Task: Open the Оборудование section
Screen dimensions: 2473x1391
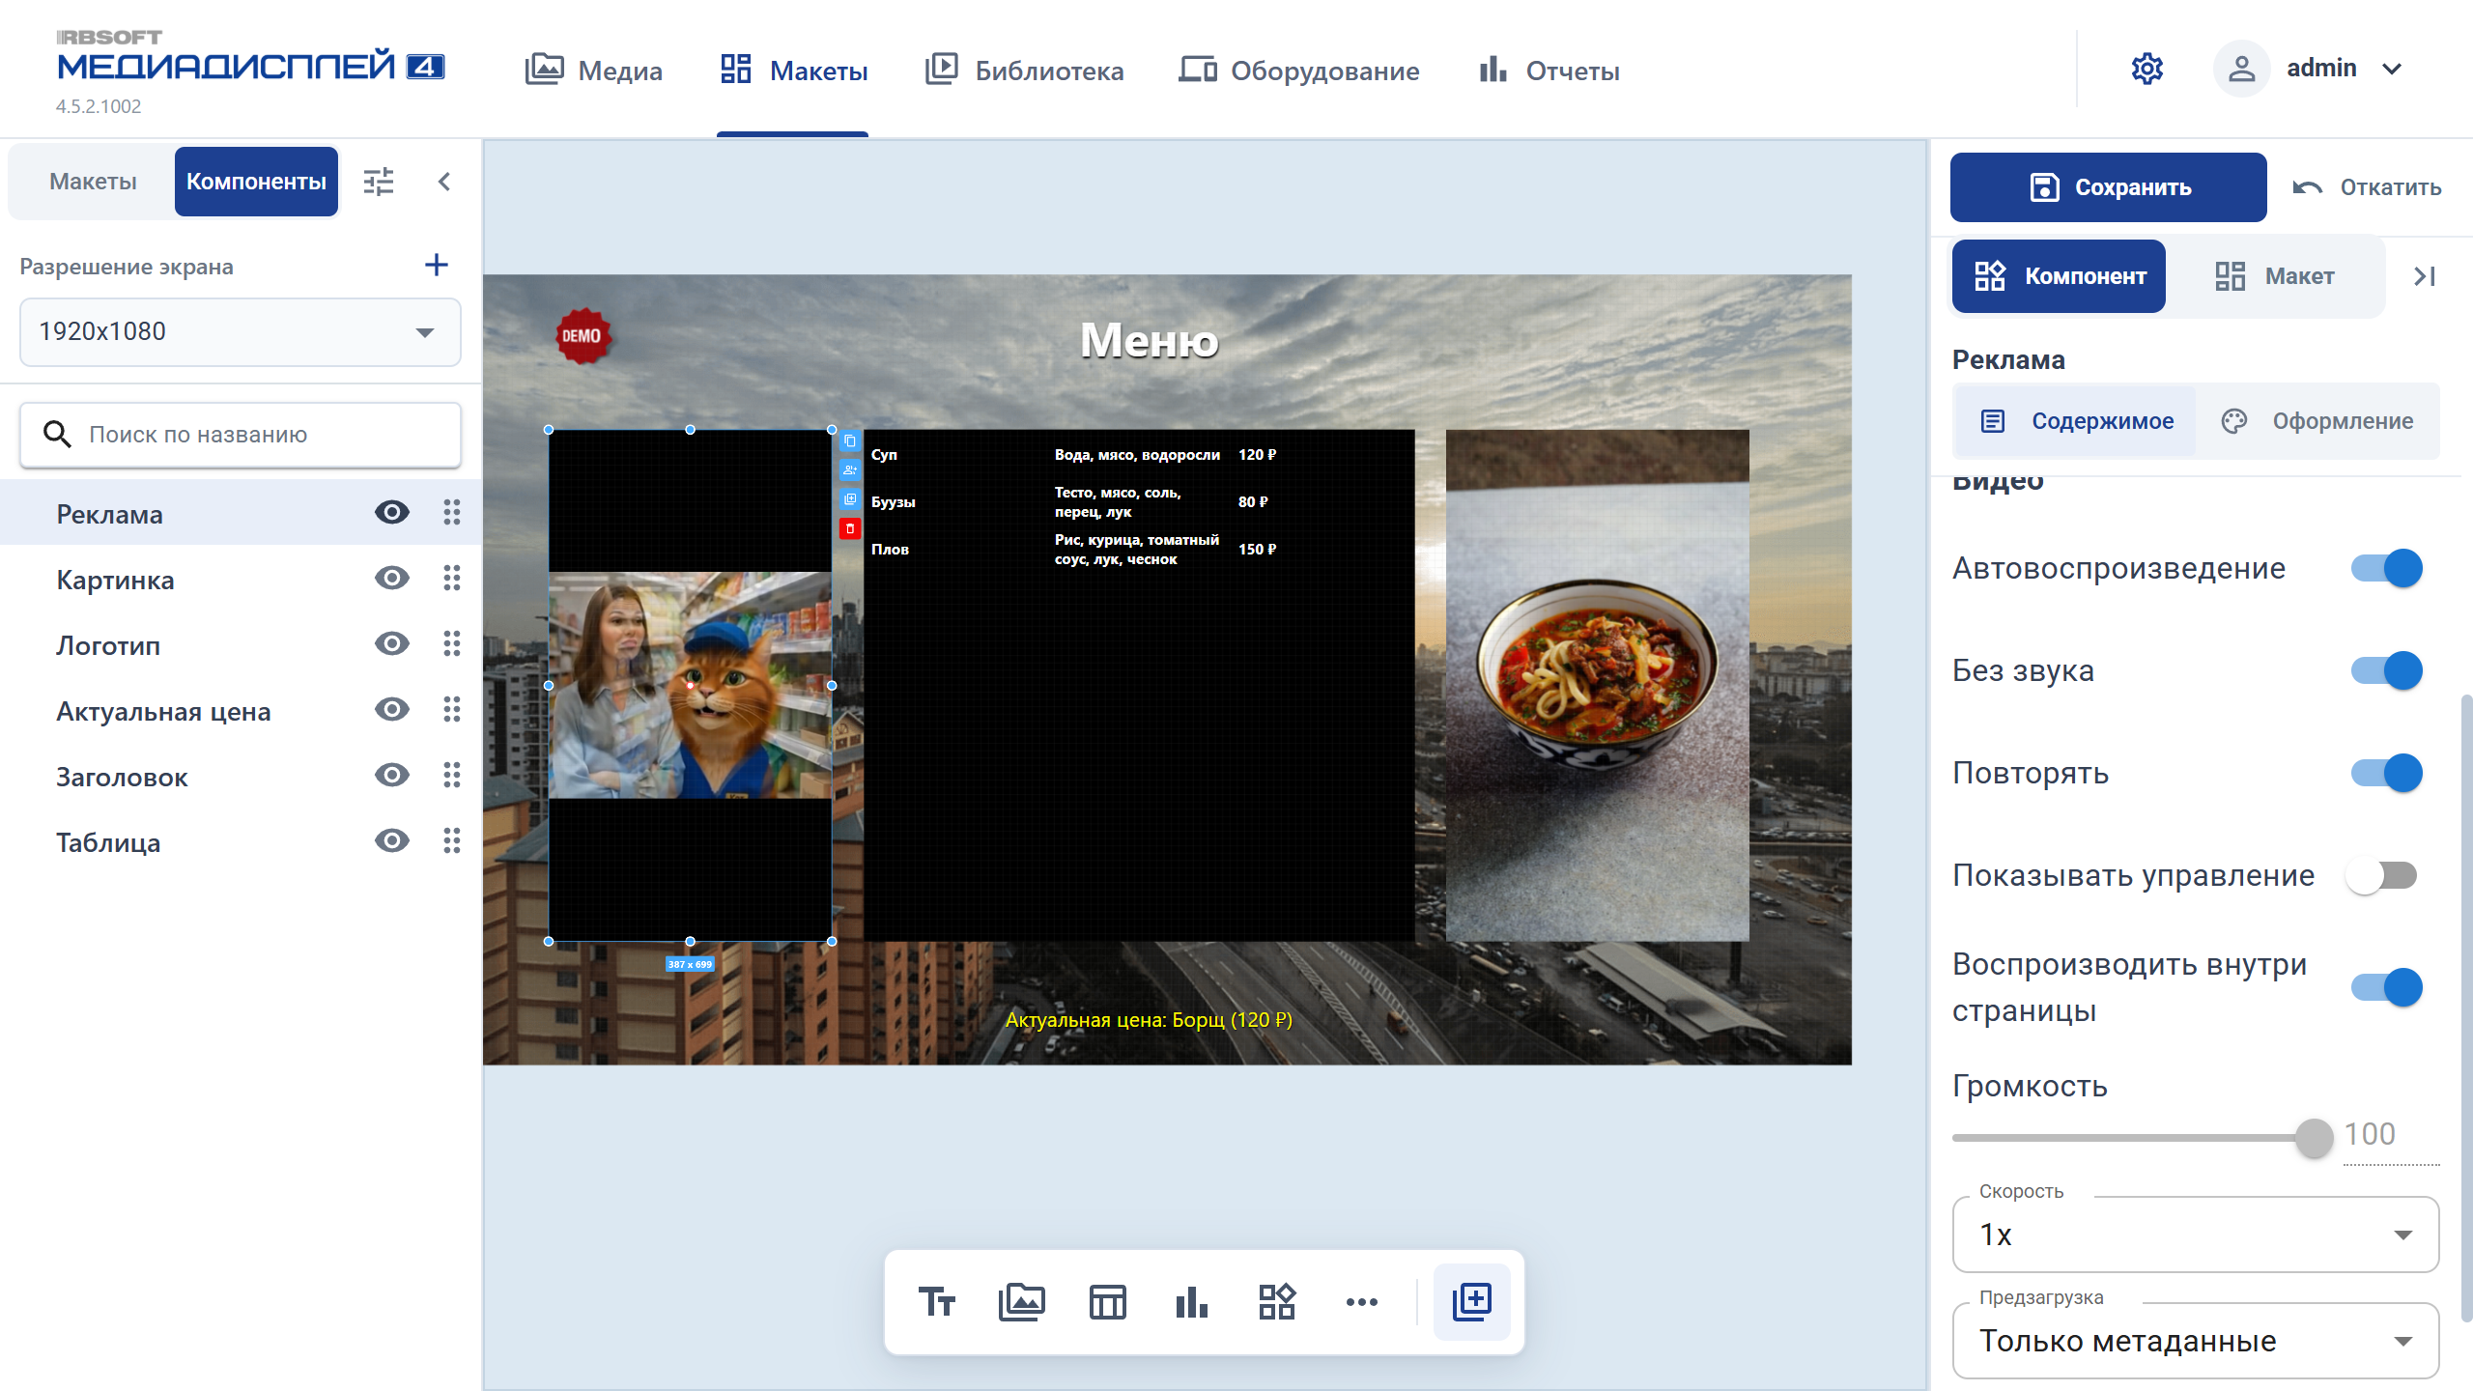Action: (1299, 70)
